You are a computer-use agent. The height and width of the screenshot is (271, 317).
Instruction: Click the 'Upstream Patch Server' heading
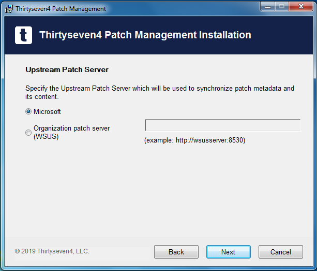click(x=67, y=69)
